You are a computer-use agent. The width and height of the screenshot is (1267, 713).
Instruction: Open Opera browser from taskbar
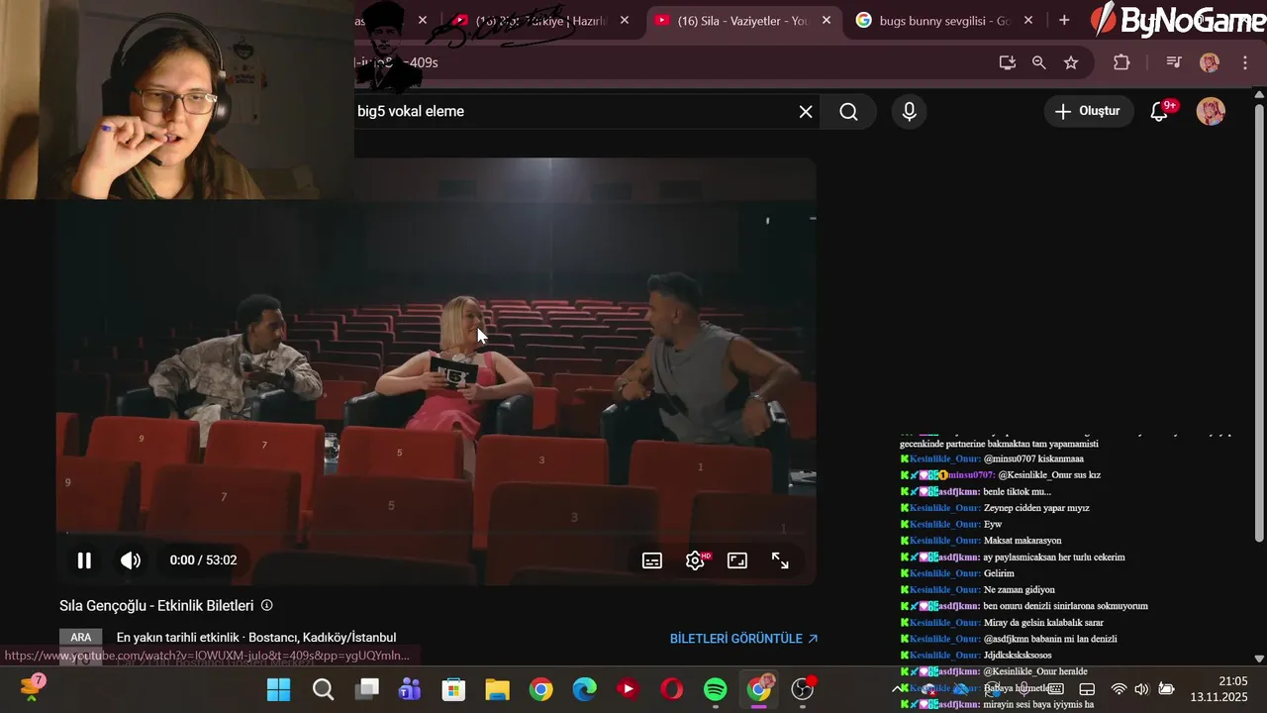671,689
